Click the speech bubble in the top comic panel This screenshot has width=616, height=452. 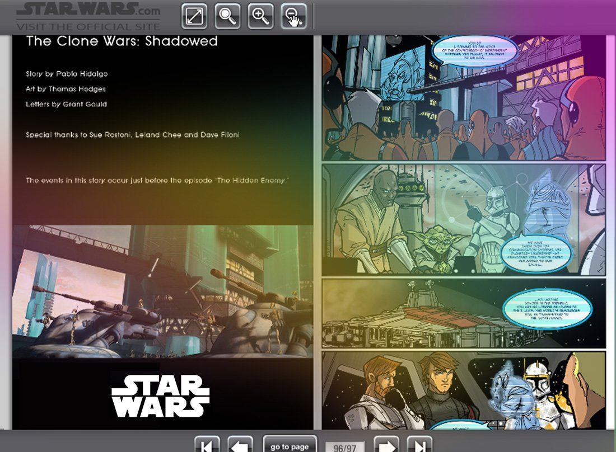pos(474,50)
